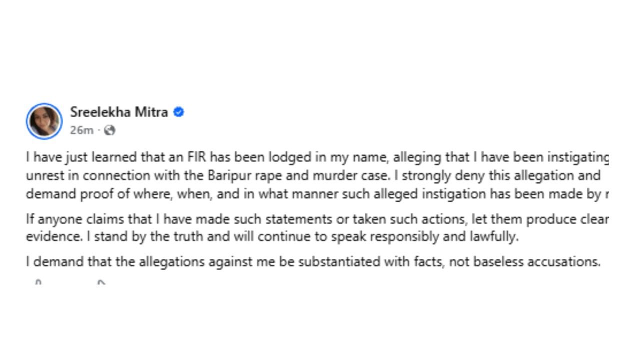640x360 pixels.
Task: Click the paragraph starting 'If anyone claims'
Action: click(x=317, y=227)
